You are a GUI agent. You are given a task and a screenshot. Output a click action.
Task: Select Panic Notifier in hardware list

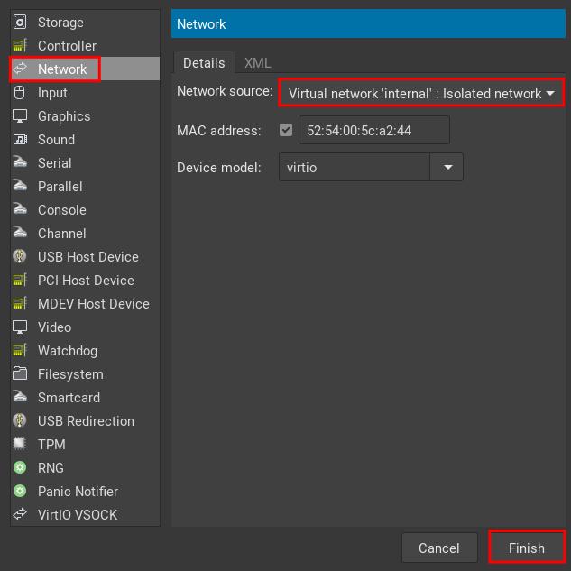78,492
